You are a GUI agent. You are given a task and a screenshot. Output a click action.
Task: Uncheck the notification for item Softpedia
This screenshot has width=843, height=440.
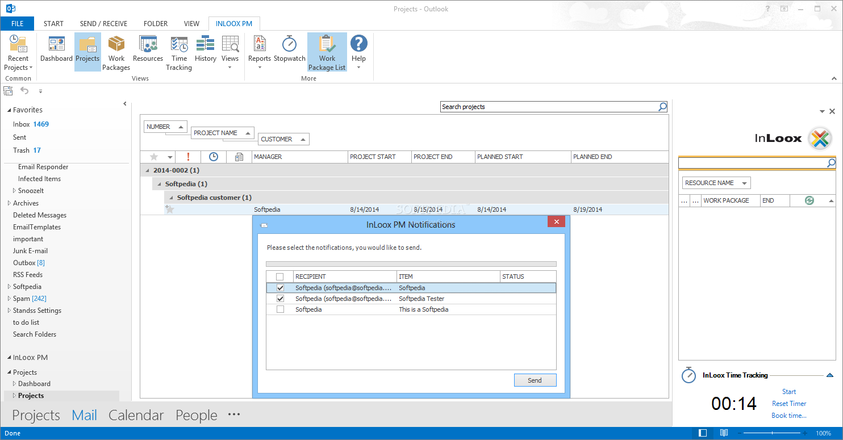[280, 288]
